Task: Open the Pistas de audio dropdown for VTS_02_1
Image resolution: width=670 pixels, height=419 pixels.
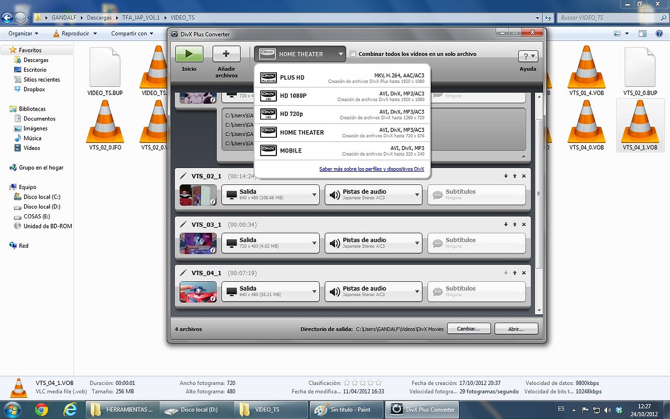Action: tap(373, 195)
